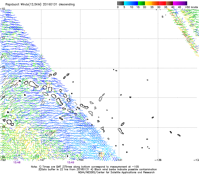Click the '10' legend scale label
The width and height of the screenshot is (199, 174).
click(132, 7)
